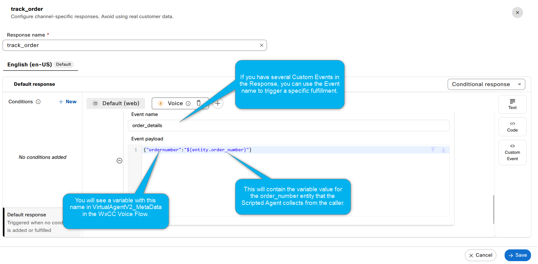
Task: Switch to the Default (web) channel tab
Action: tap(116, 103)
